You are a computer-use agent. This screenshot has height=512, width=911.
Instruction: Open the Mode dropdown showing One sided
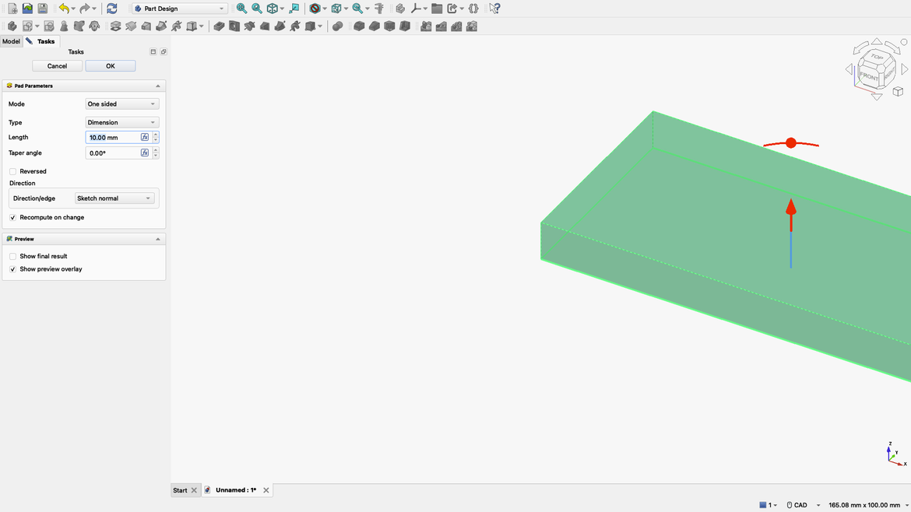pyautogui.click(x=121, y=103)
